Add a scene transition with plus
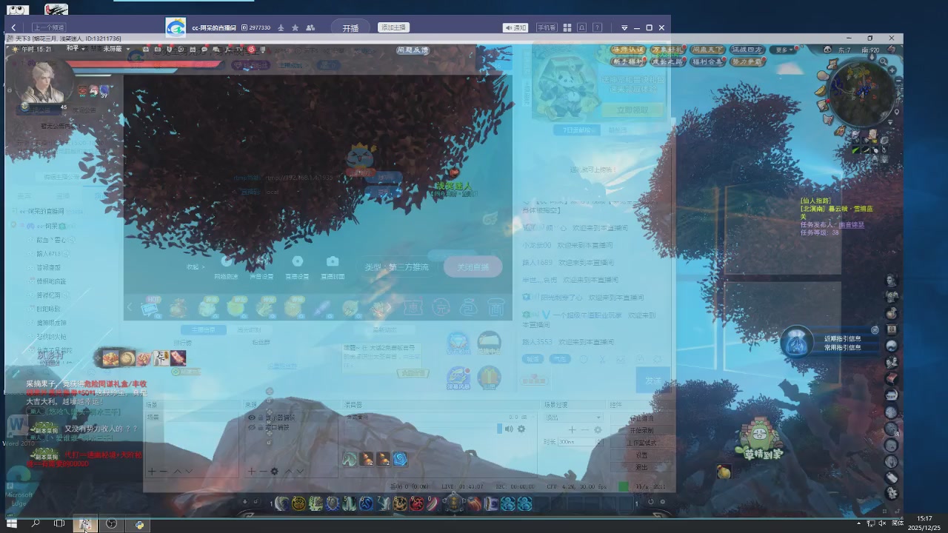 [x=572, y=429]
